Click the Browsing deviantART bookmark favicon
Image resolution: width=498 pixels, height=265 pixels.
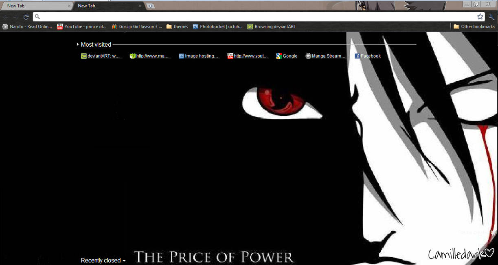[250, 27]
